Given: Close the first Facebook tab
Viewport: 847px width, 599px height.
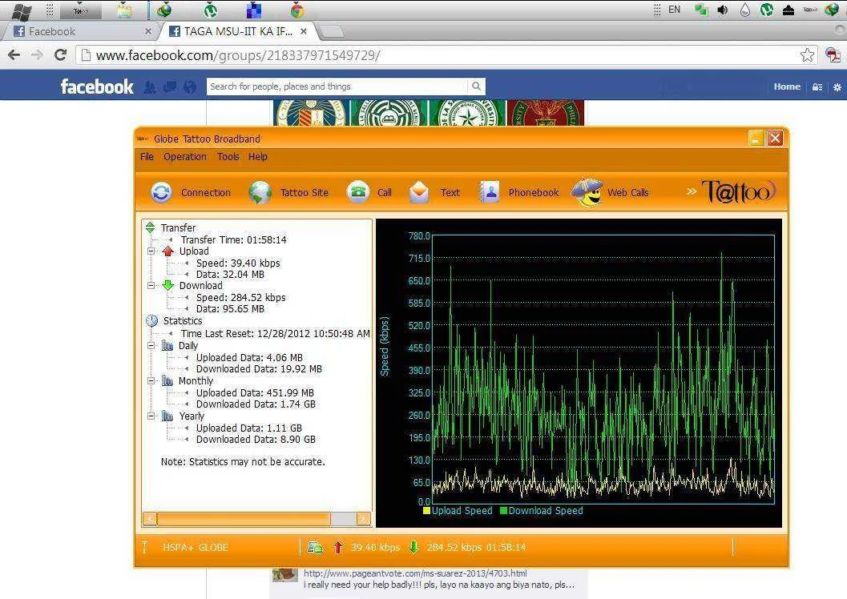Looking at the screenshot, I should coord(148,31).
